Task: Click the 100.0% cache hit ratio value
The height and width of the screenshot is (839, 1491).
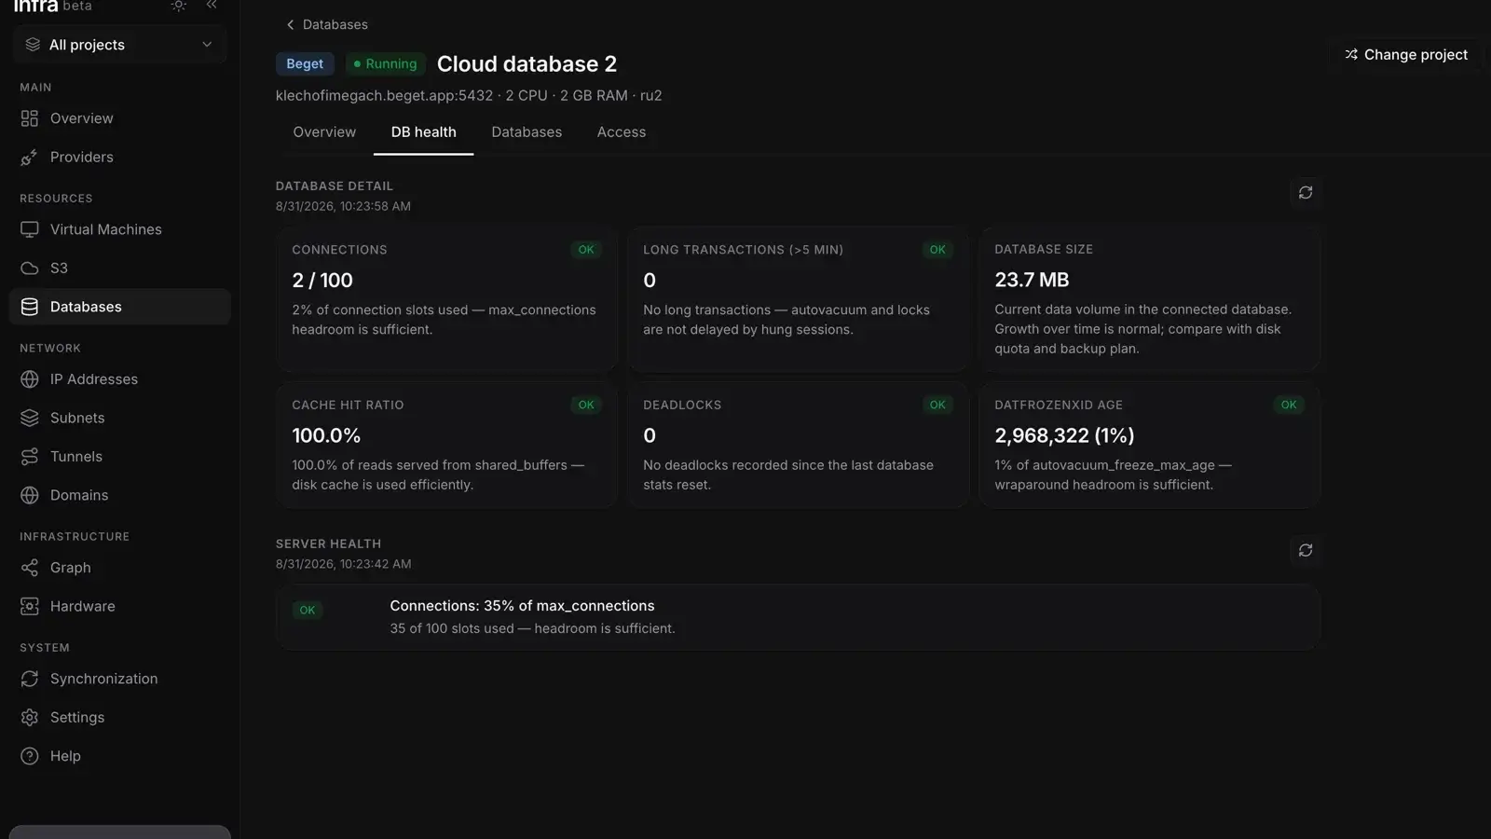Action: [326, 435]
